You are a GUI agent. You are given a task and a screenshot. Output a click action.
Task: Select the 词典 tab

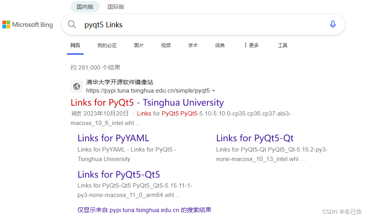click(x=220, y=45)
